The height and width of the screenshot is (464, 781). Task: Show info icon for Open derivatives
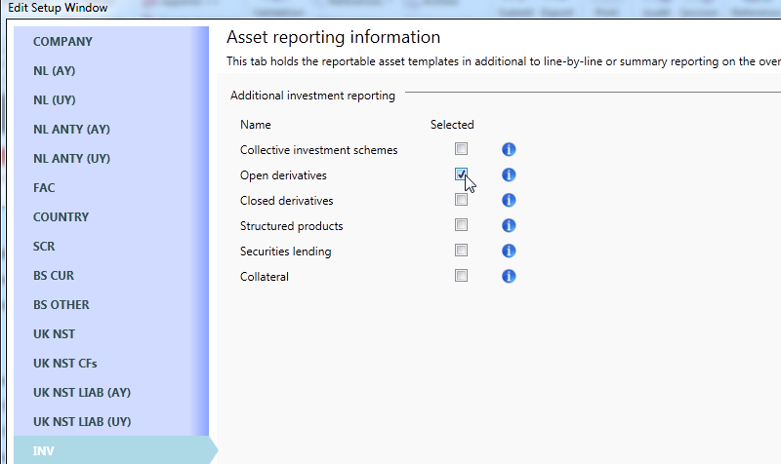pyautogui.click(x=509, y=174)
